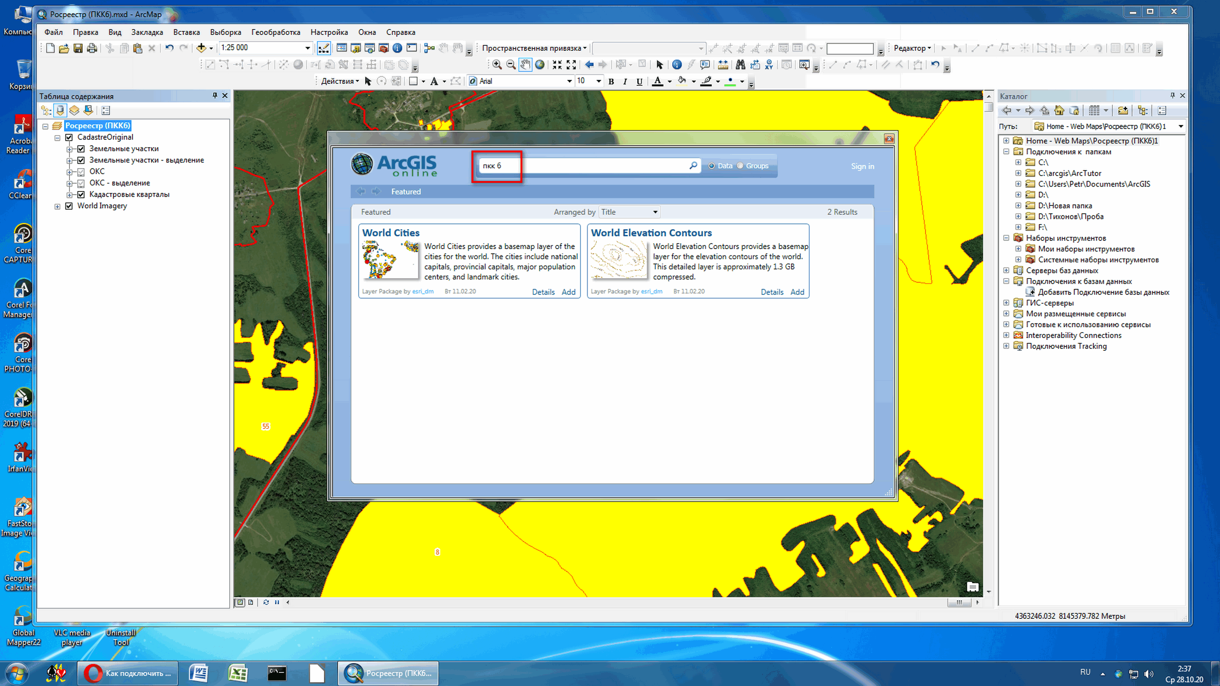Expand the ГИС-серверы catalog node
Screen dimensions: 1220x686
pos(1006,303)
